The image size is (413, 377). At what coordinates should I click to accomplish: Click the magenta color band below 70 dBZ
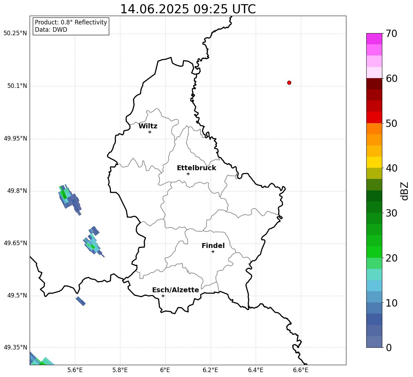pos(374,39)
